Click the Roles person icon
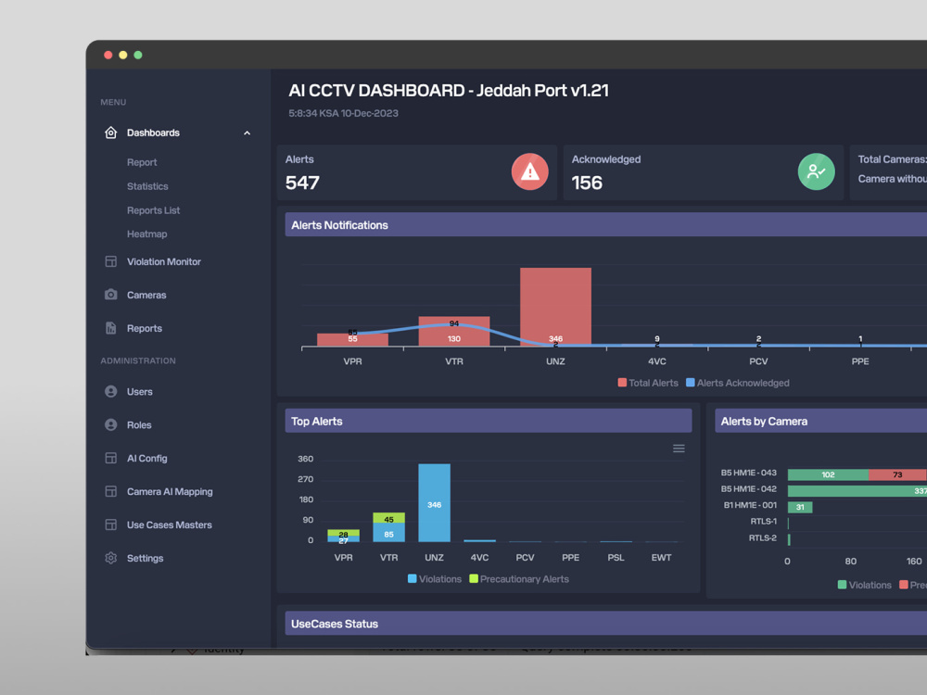Viewport: 927px width, 695px height. 110,424
